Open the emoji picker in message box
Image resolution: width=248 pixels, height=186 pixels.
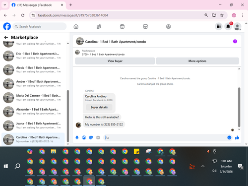(x=229, y=137)
